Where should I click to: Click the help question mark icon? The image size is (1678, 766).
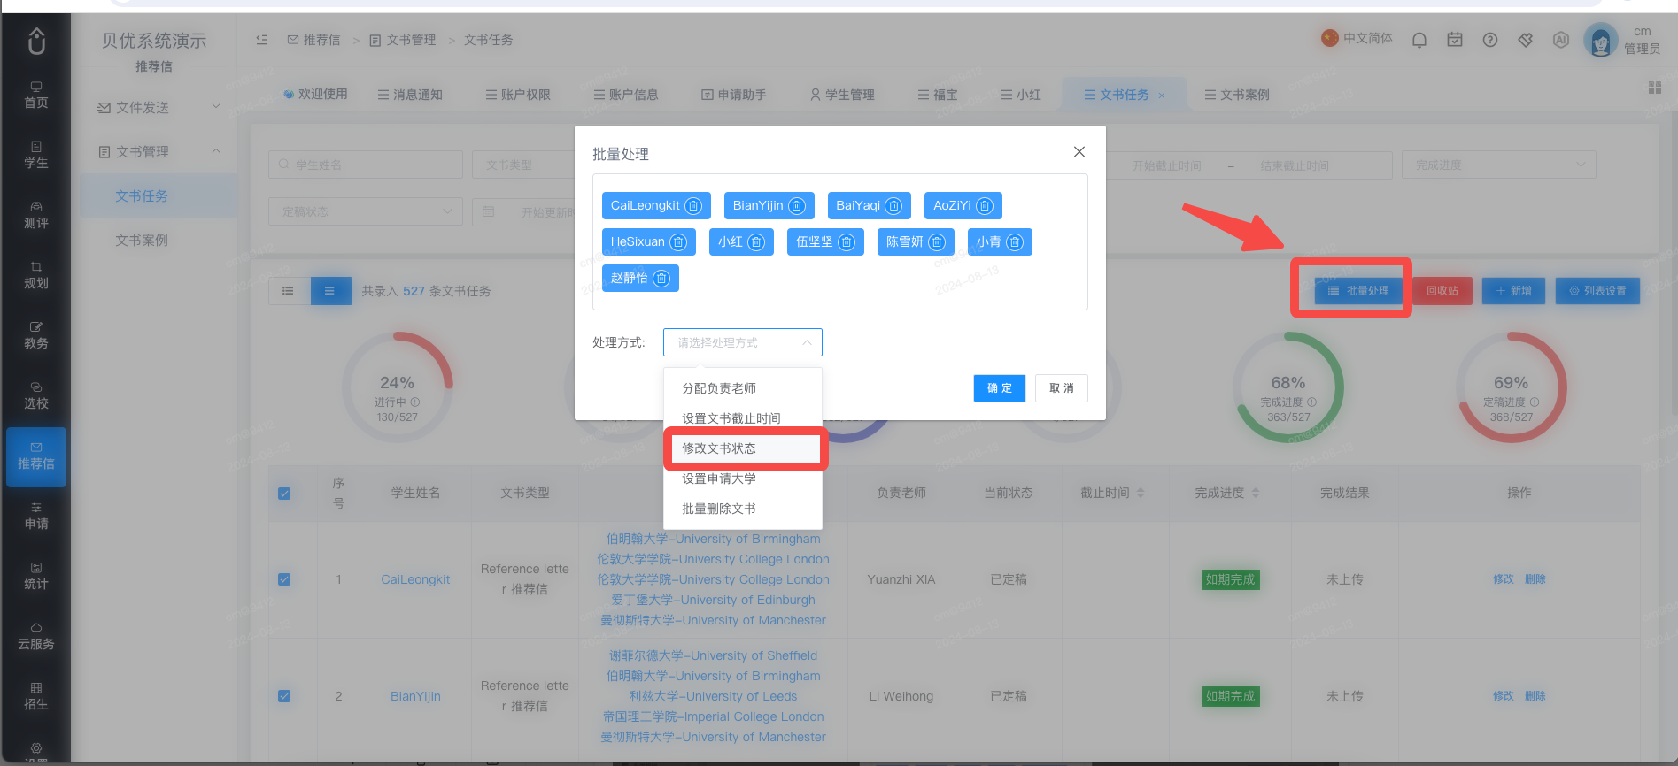1490,40
